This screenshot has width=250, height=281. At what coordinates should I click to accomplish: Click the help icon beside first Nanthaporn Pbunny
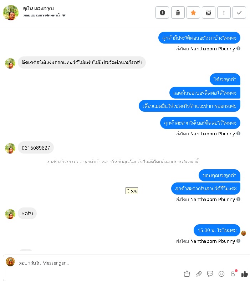point(238,49)
